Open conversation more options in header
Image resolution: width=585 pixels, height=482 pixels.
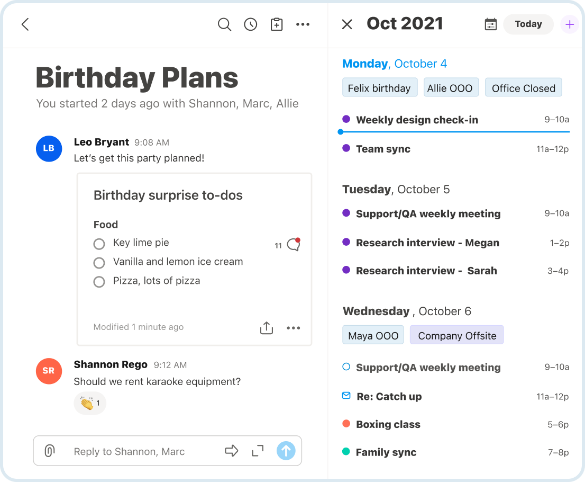[303, 25]
